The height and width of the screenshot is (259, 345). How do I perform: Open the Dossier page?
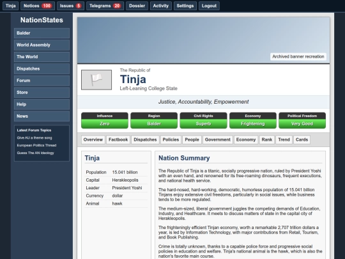pos(137,6)
